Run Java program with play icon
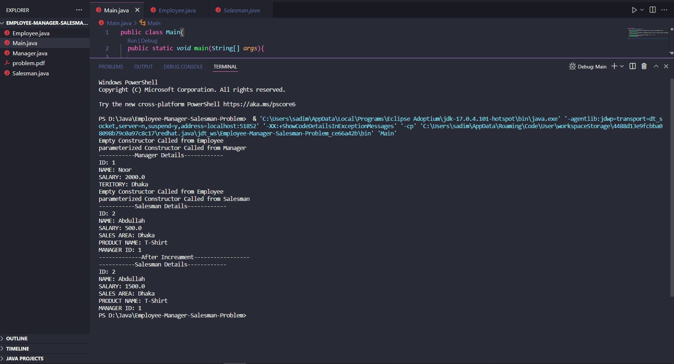 (634, 10)
